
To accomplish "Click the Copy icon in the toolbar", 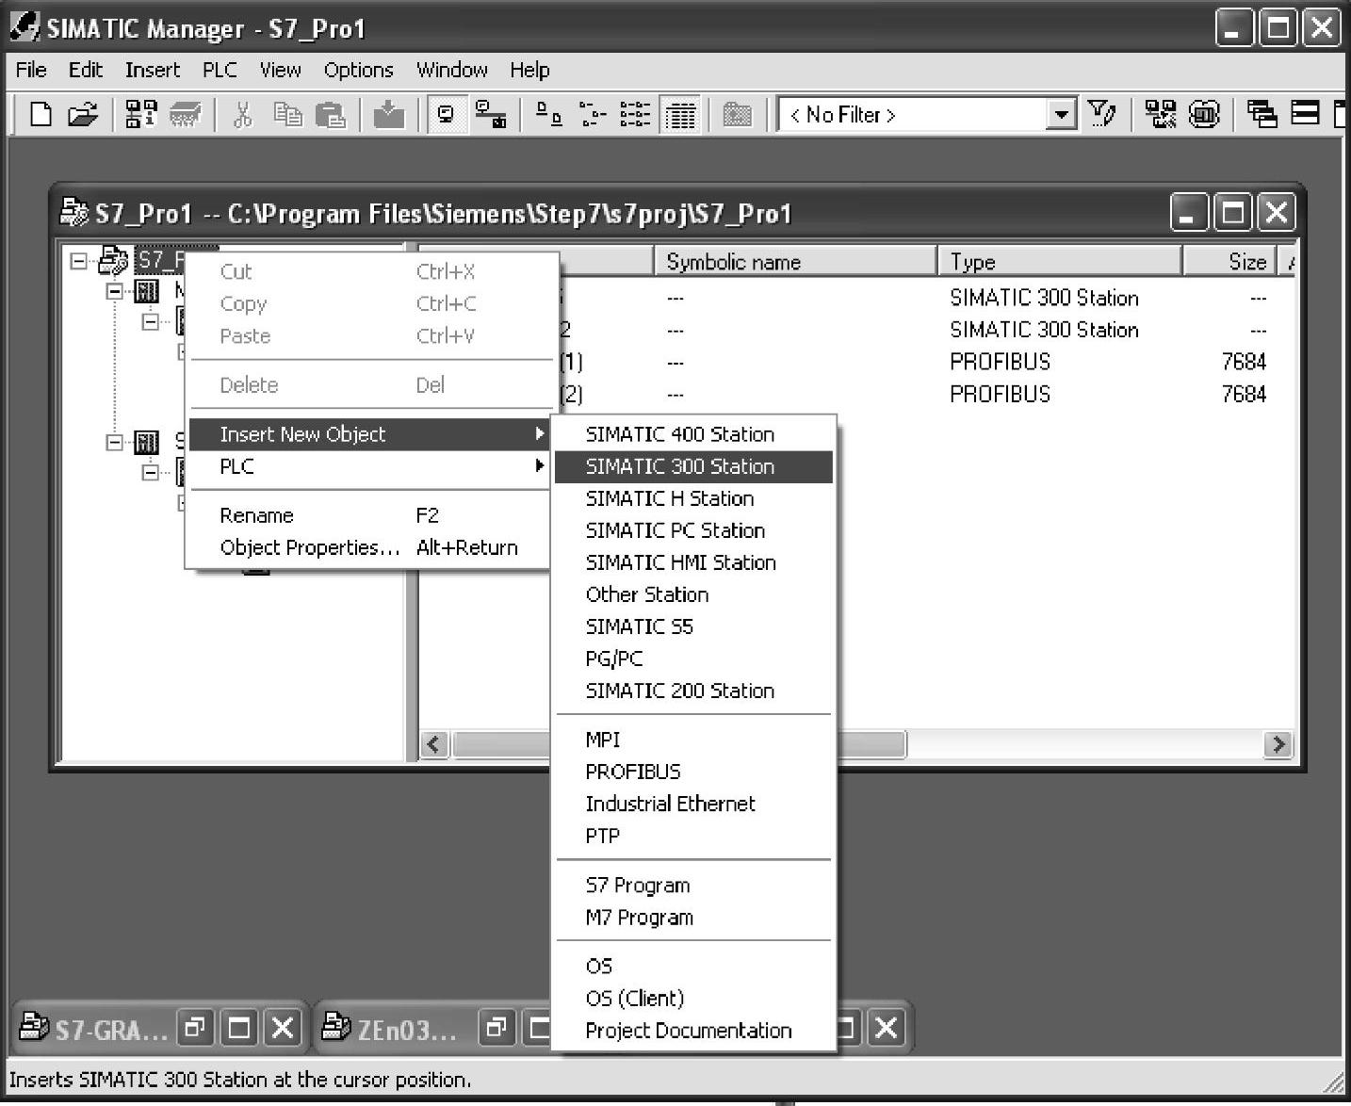I will point(287,115).
